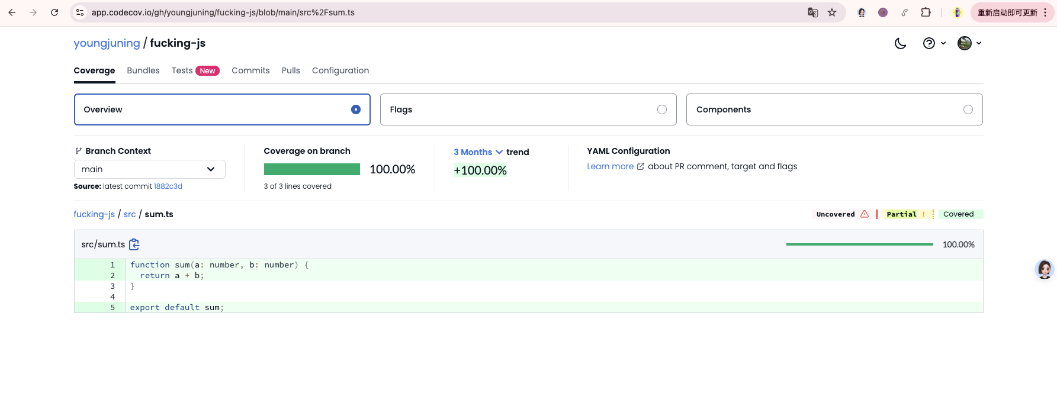Open the help question mark menu
Viewport: 1057px width, 403px height.
[934, 43]
